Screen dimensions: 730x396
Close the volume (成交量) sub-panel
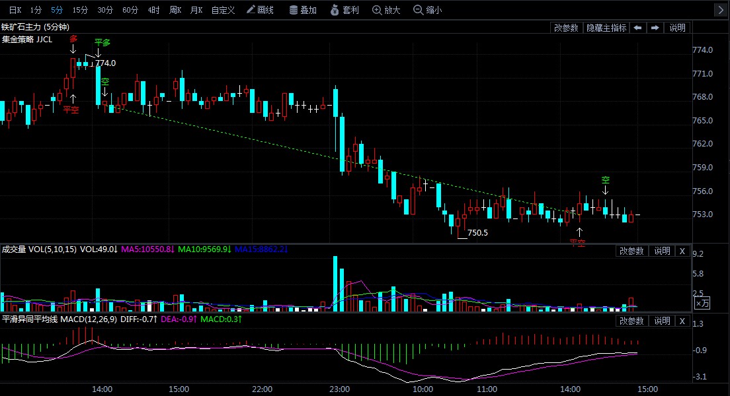pos(682,251)
